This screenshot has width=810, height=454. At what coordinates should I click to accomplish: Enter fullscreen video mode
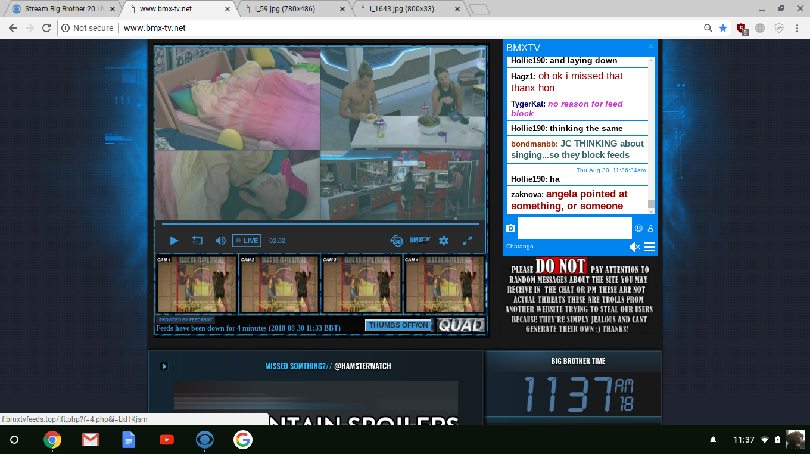468,241
